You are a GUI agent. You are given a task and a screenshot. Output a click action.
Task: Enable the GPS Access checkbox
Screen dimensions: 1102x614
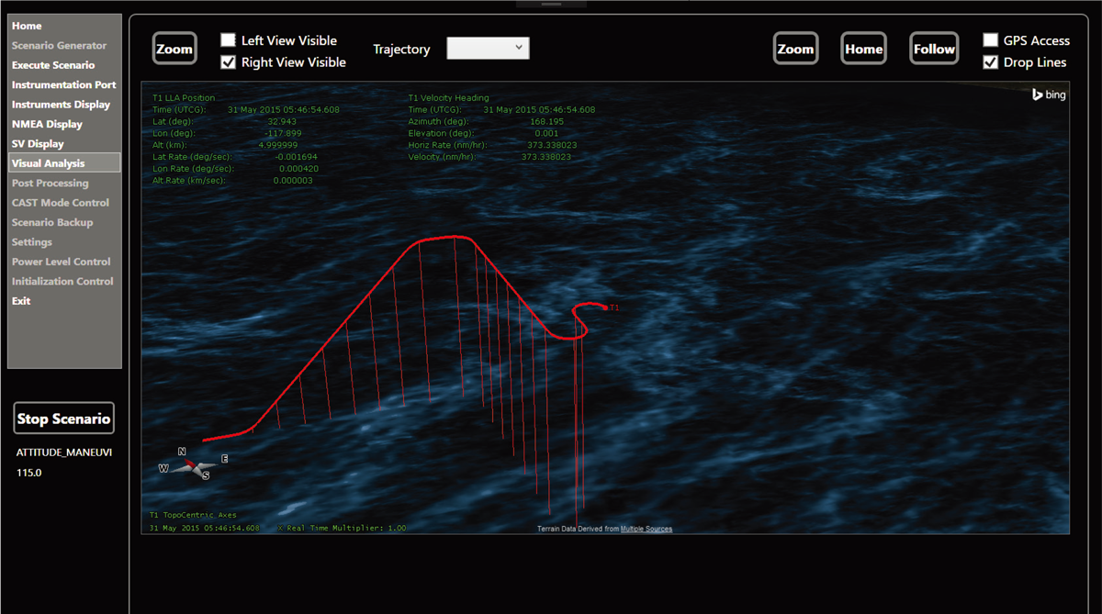[x=991, y=40]
